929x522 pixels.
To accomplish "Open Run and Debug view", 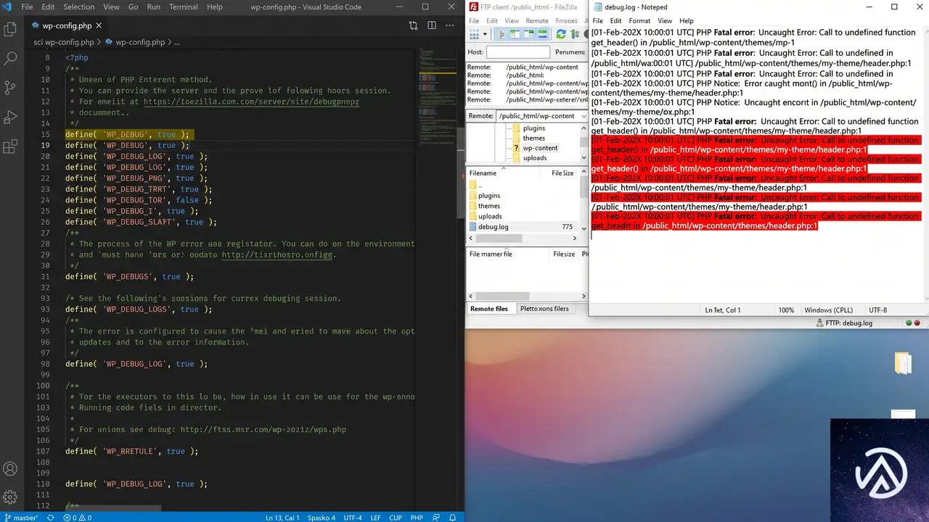I will click(10, 117).
